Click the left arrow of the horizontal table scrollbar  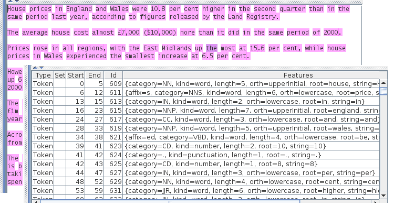coord(36,202)
